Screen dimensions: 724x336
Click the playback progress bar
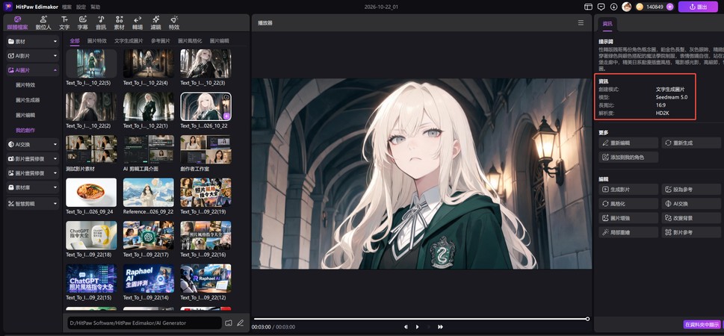[x=421, y=319]
